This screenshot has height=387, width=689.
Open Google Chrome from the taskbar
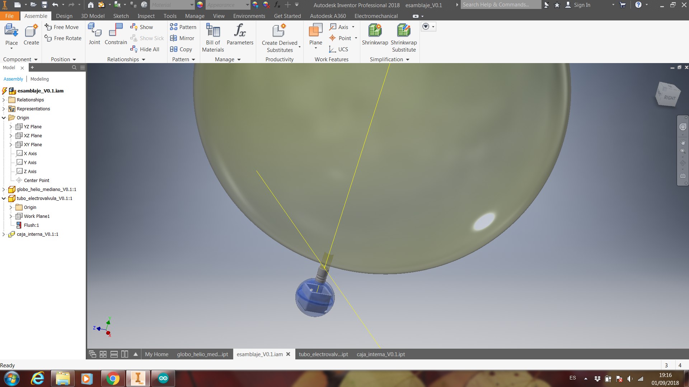[x=113, y=378]
